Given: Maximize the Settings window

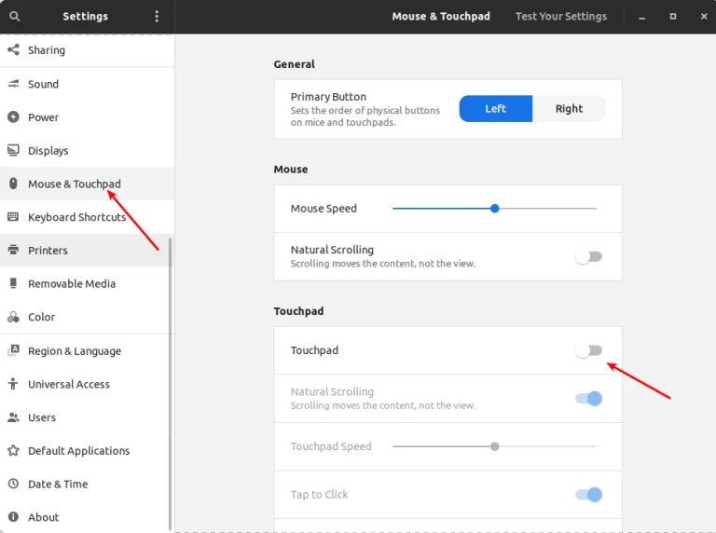Looking at the screenshot, I should [x=672, y=17].
